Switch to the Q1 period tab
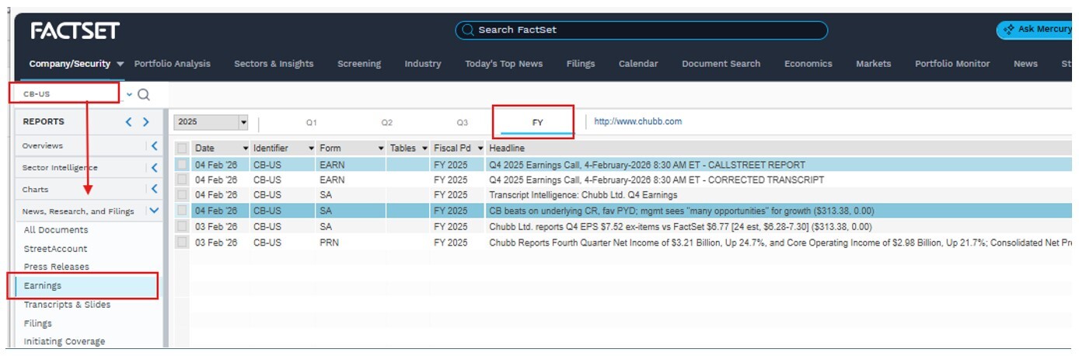The image size is (1079, 356). [x=311, y=123]
